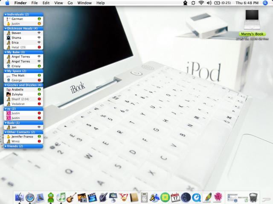Open Keynote podium icon in Dock
This screenshot has height=204, width=273.
[113, 197]
